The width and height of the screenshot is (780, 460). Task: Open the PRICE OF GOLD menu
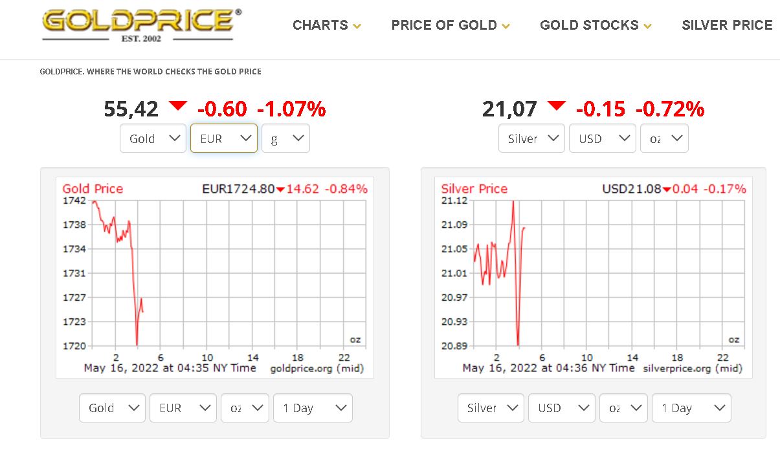tap(451, 25)
